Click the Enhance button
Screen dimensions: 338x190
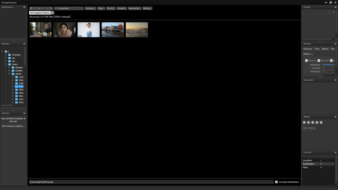[308, 49]
